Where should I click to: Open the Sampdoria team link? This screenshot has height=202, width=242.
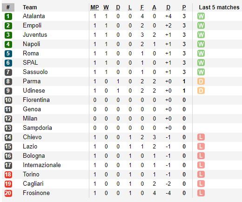37,128
